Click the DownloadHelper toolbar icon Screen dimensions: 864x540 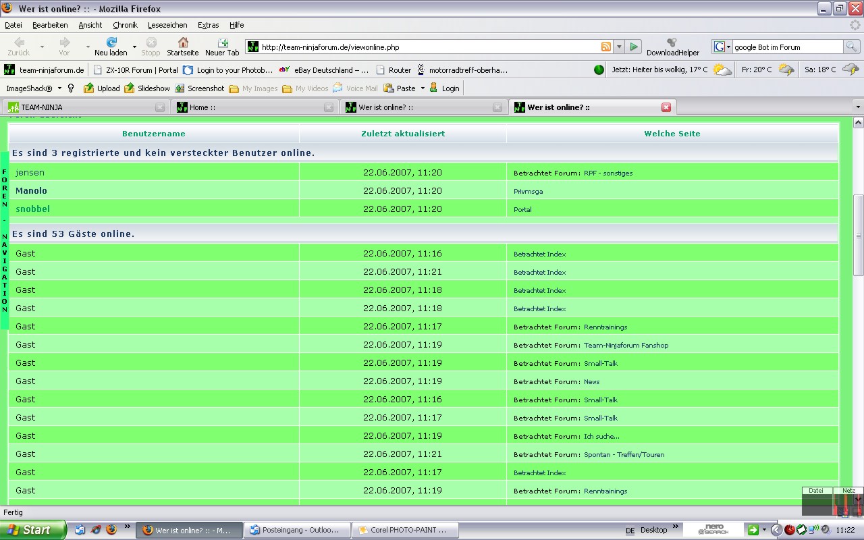click(672, 43)
